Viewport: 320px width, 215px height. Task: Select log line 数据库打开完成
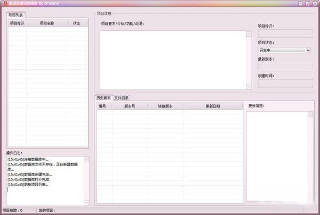tap(28, 179)
